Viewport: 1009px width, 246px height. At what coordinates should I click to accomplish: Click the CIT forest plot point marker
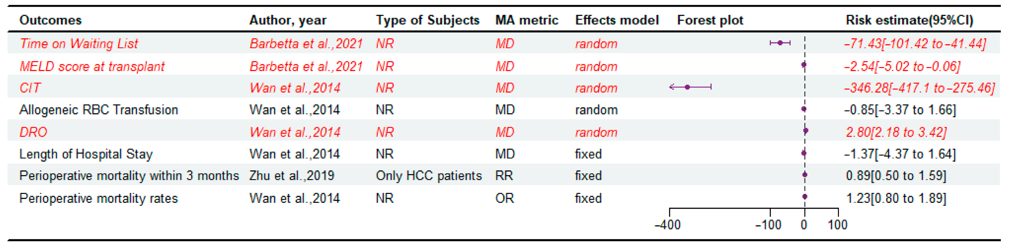pyautogui.click(x=688, y=87)
